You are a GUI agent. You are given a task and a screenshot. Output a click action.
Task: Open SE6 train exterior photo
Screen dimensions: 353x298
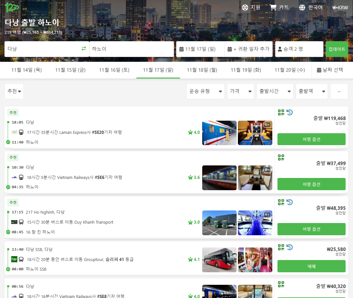click(219, 178)
